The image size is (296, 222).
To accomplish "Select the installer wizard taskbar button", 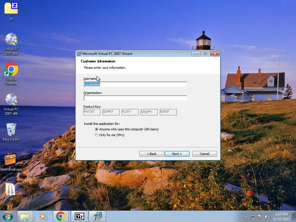I will click(98, 216).
